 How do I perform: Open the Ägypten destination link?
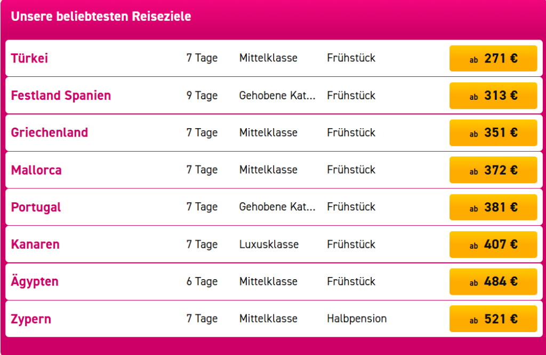[35, 281]
